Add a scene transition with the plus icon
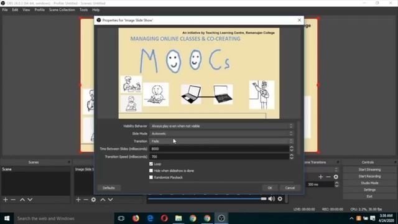The width and height of the screenshot is (398, 224). tap(321, 177)
